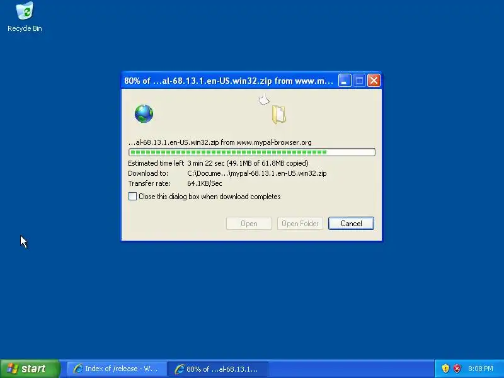Click the 8:08 PM taskbar clock

(480, 369)
